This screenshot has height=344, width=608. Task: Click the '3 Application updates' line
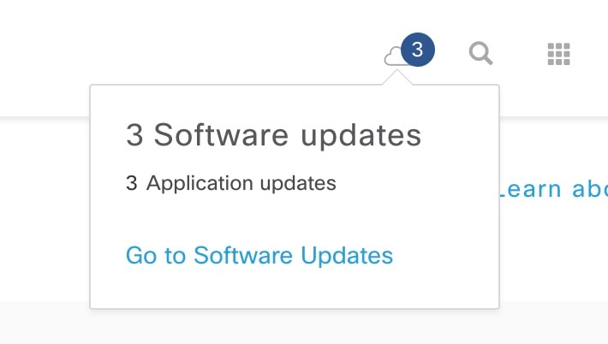point(231,183)
